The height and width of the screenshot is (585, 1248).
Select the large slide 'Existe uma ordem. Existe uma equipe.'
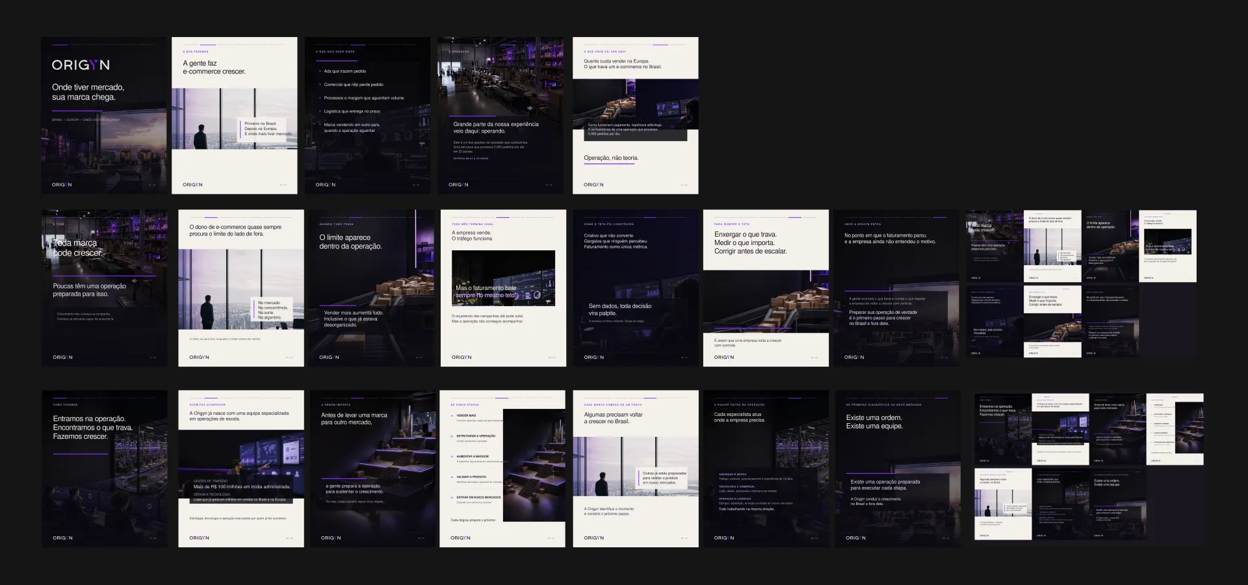tap(898, 469)
